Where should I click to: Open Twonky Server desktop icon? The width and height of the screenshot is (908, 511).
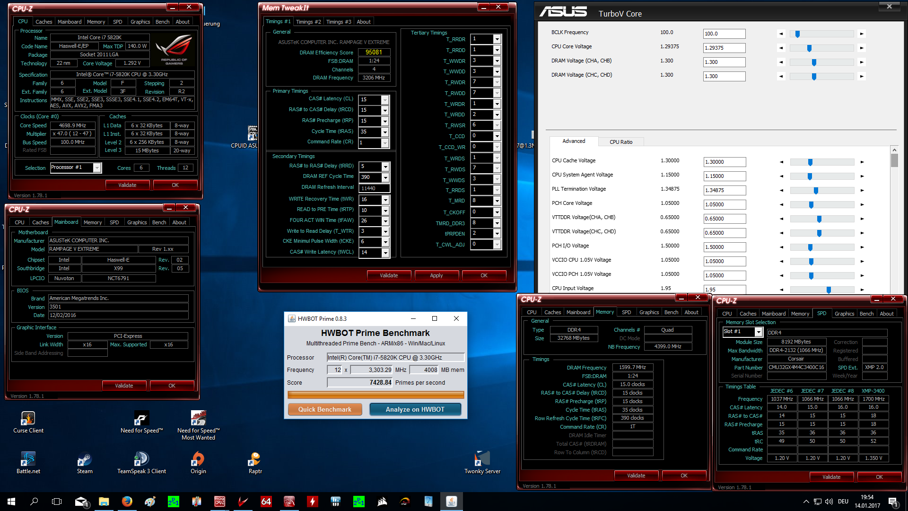482,463
